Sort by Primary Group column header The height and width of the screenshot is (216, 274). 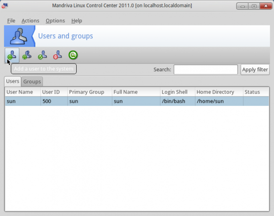(x=90, y=92)
